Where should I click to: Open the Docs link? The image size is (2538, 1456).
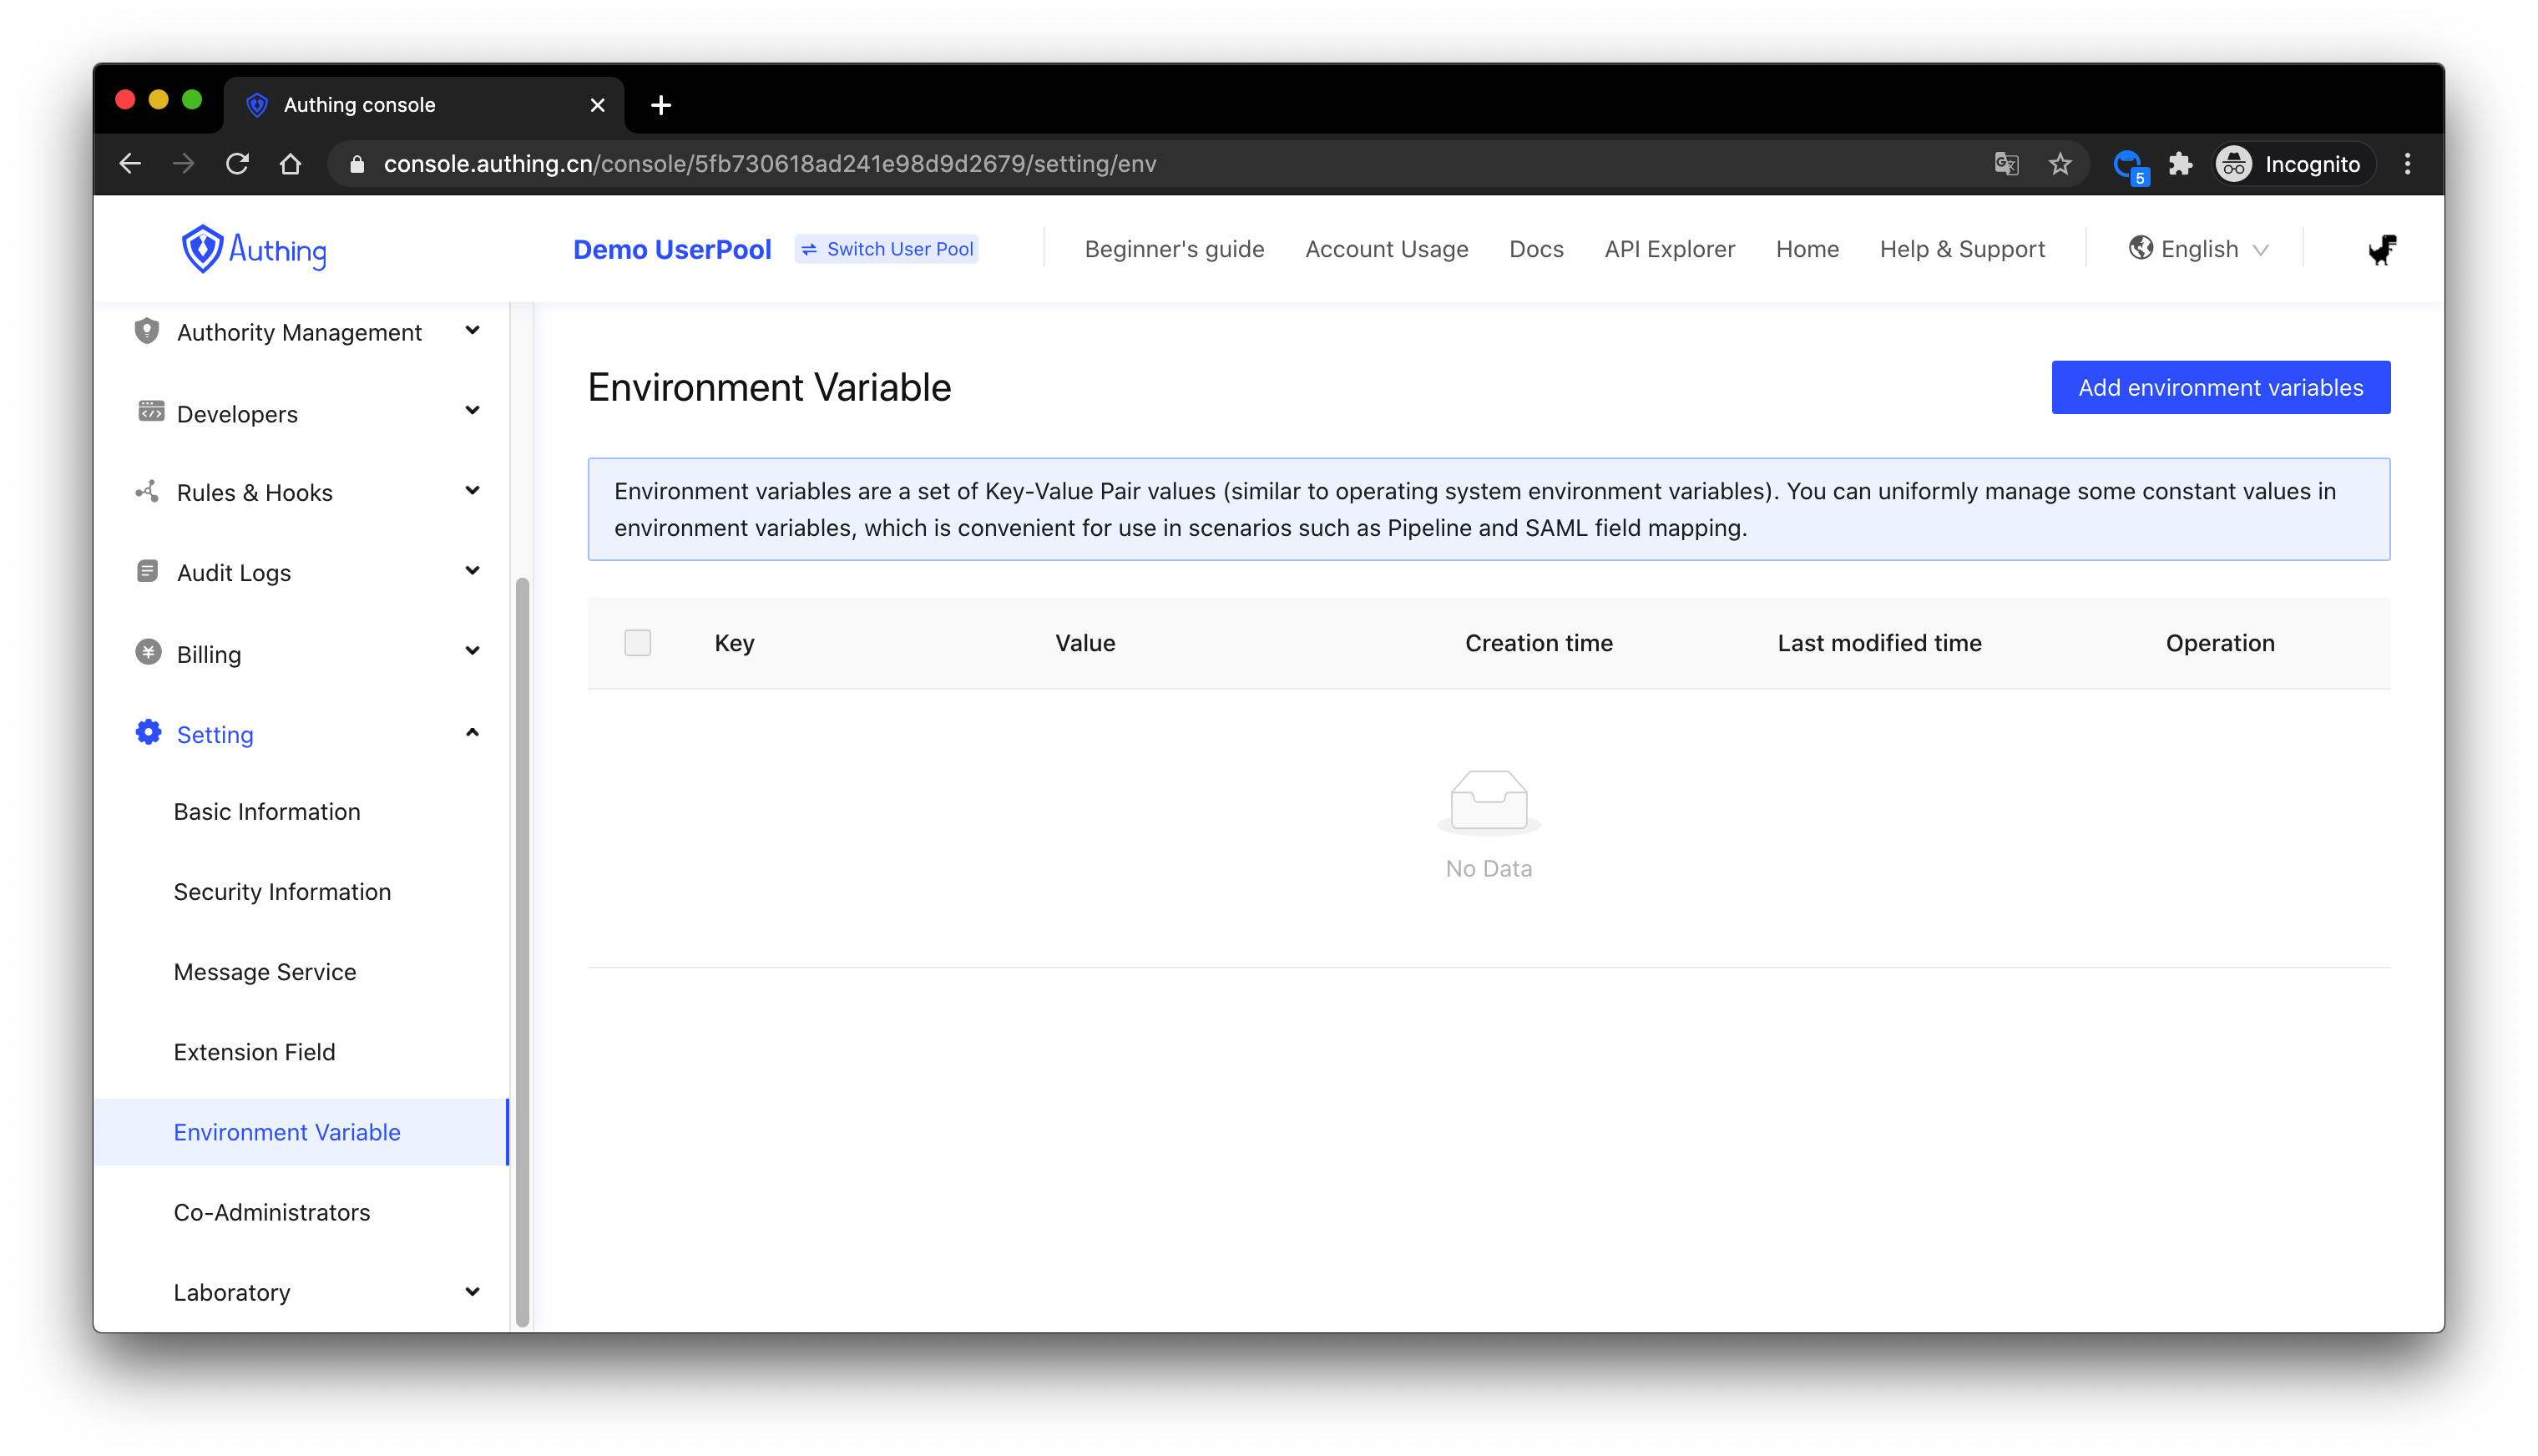(1536, 249)
